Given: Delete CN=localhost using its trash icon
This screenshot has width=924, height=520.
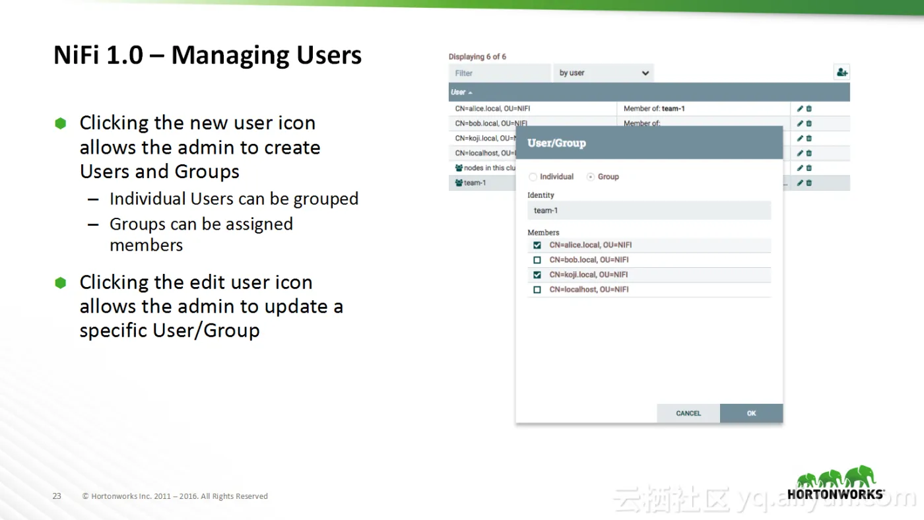Looking at the screenshot, I should pos(809,153).
